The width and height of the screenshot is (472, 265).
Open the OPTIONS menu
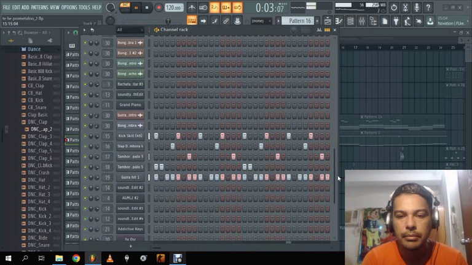pyautogui.click(x=69, y=7)
